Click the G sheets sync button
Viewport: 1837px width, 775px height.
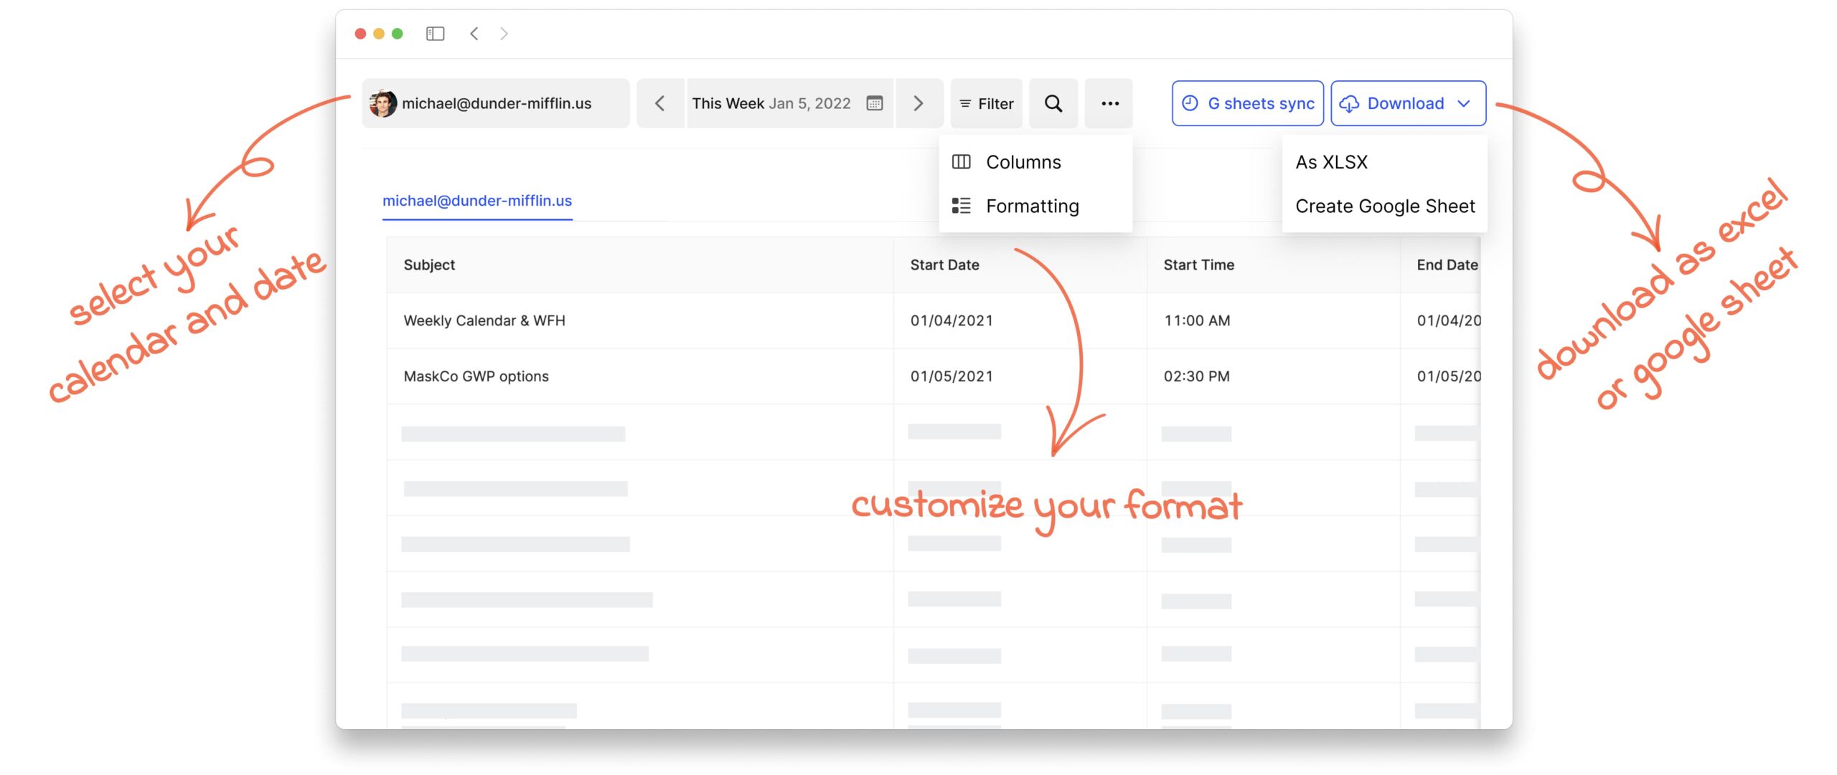1248,103
